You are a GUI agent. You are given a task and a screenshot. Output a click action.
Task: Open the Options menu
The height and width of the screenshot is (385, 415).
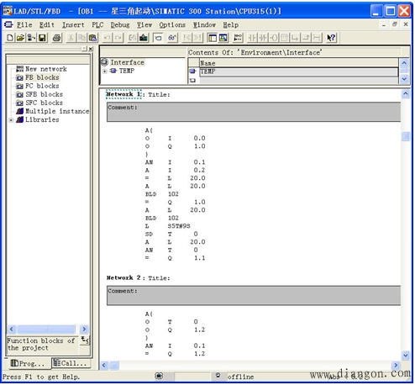[172, 25]
